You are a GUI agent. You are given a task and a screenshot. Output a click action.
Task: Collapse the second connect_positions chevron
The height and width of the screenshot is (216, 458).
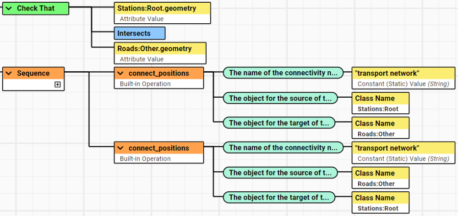(x=120, y=148)
